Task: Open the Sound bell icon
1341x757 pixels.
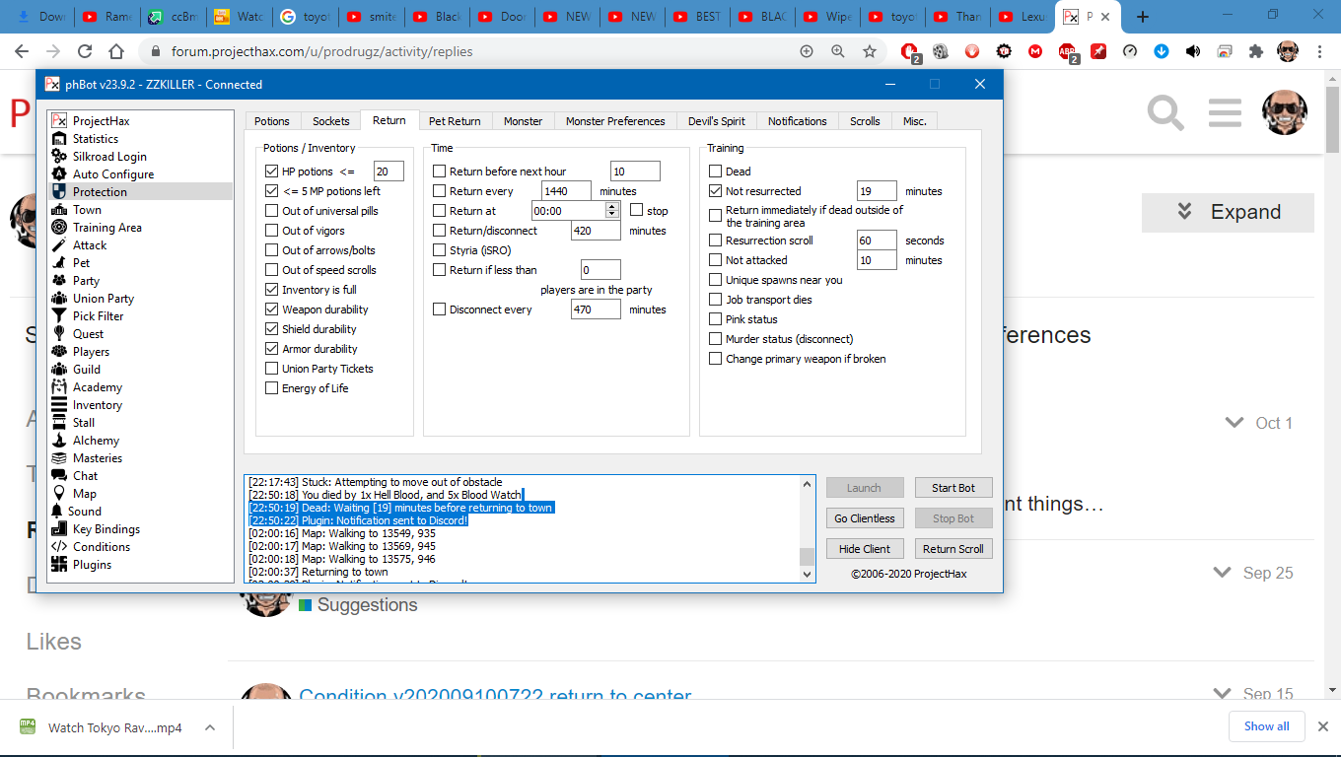Action: tap(59, 512)
